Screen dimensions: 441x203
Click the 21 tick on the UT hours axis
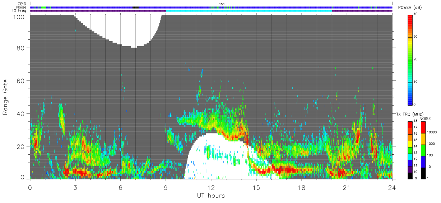347,187
